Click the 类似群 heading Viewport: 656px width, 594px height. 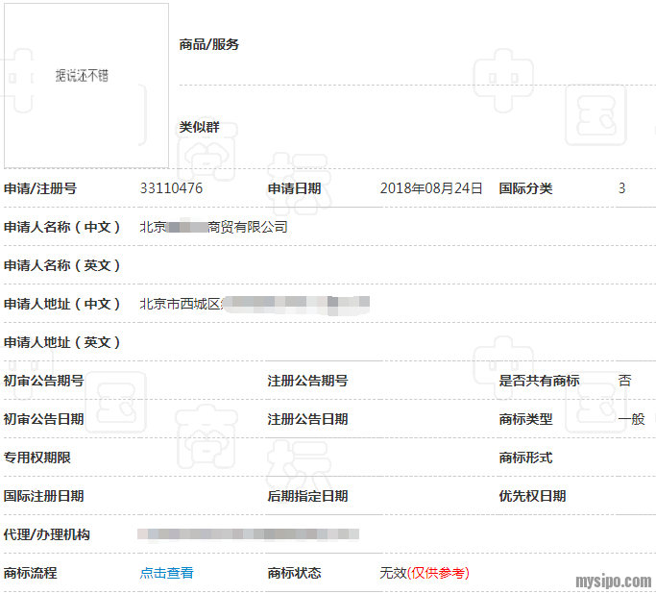(x=199, y=127)
